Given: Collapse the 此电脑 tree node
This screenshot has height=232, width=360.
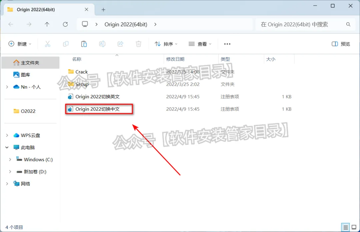Looking at the screenshot, I should click(x=7, y=148).
